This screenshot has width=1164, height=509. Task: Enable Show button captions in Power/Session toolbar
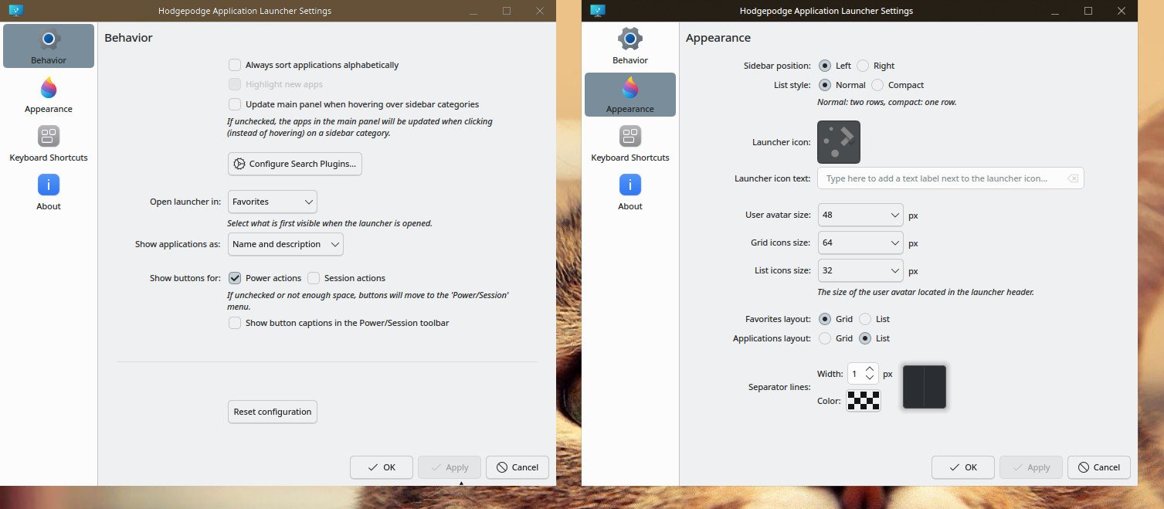tap(235, 323)
